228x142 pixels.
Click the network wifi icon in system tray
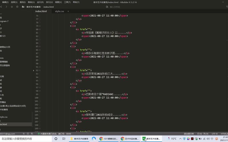[204, 139]
